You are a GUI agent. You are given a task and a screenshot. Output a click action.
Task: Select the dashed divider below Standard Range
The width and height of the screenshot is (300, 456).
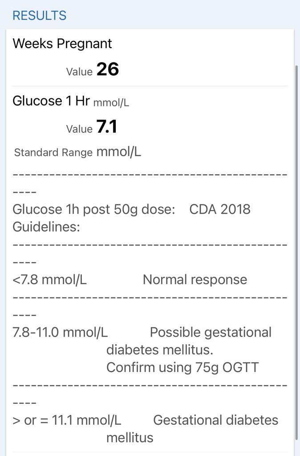coord(150,174)
